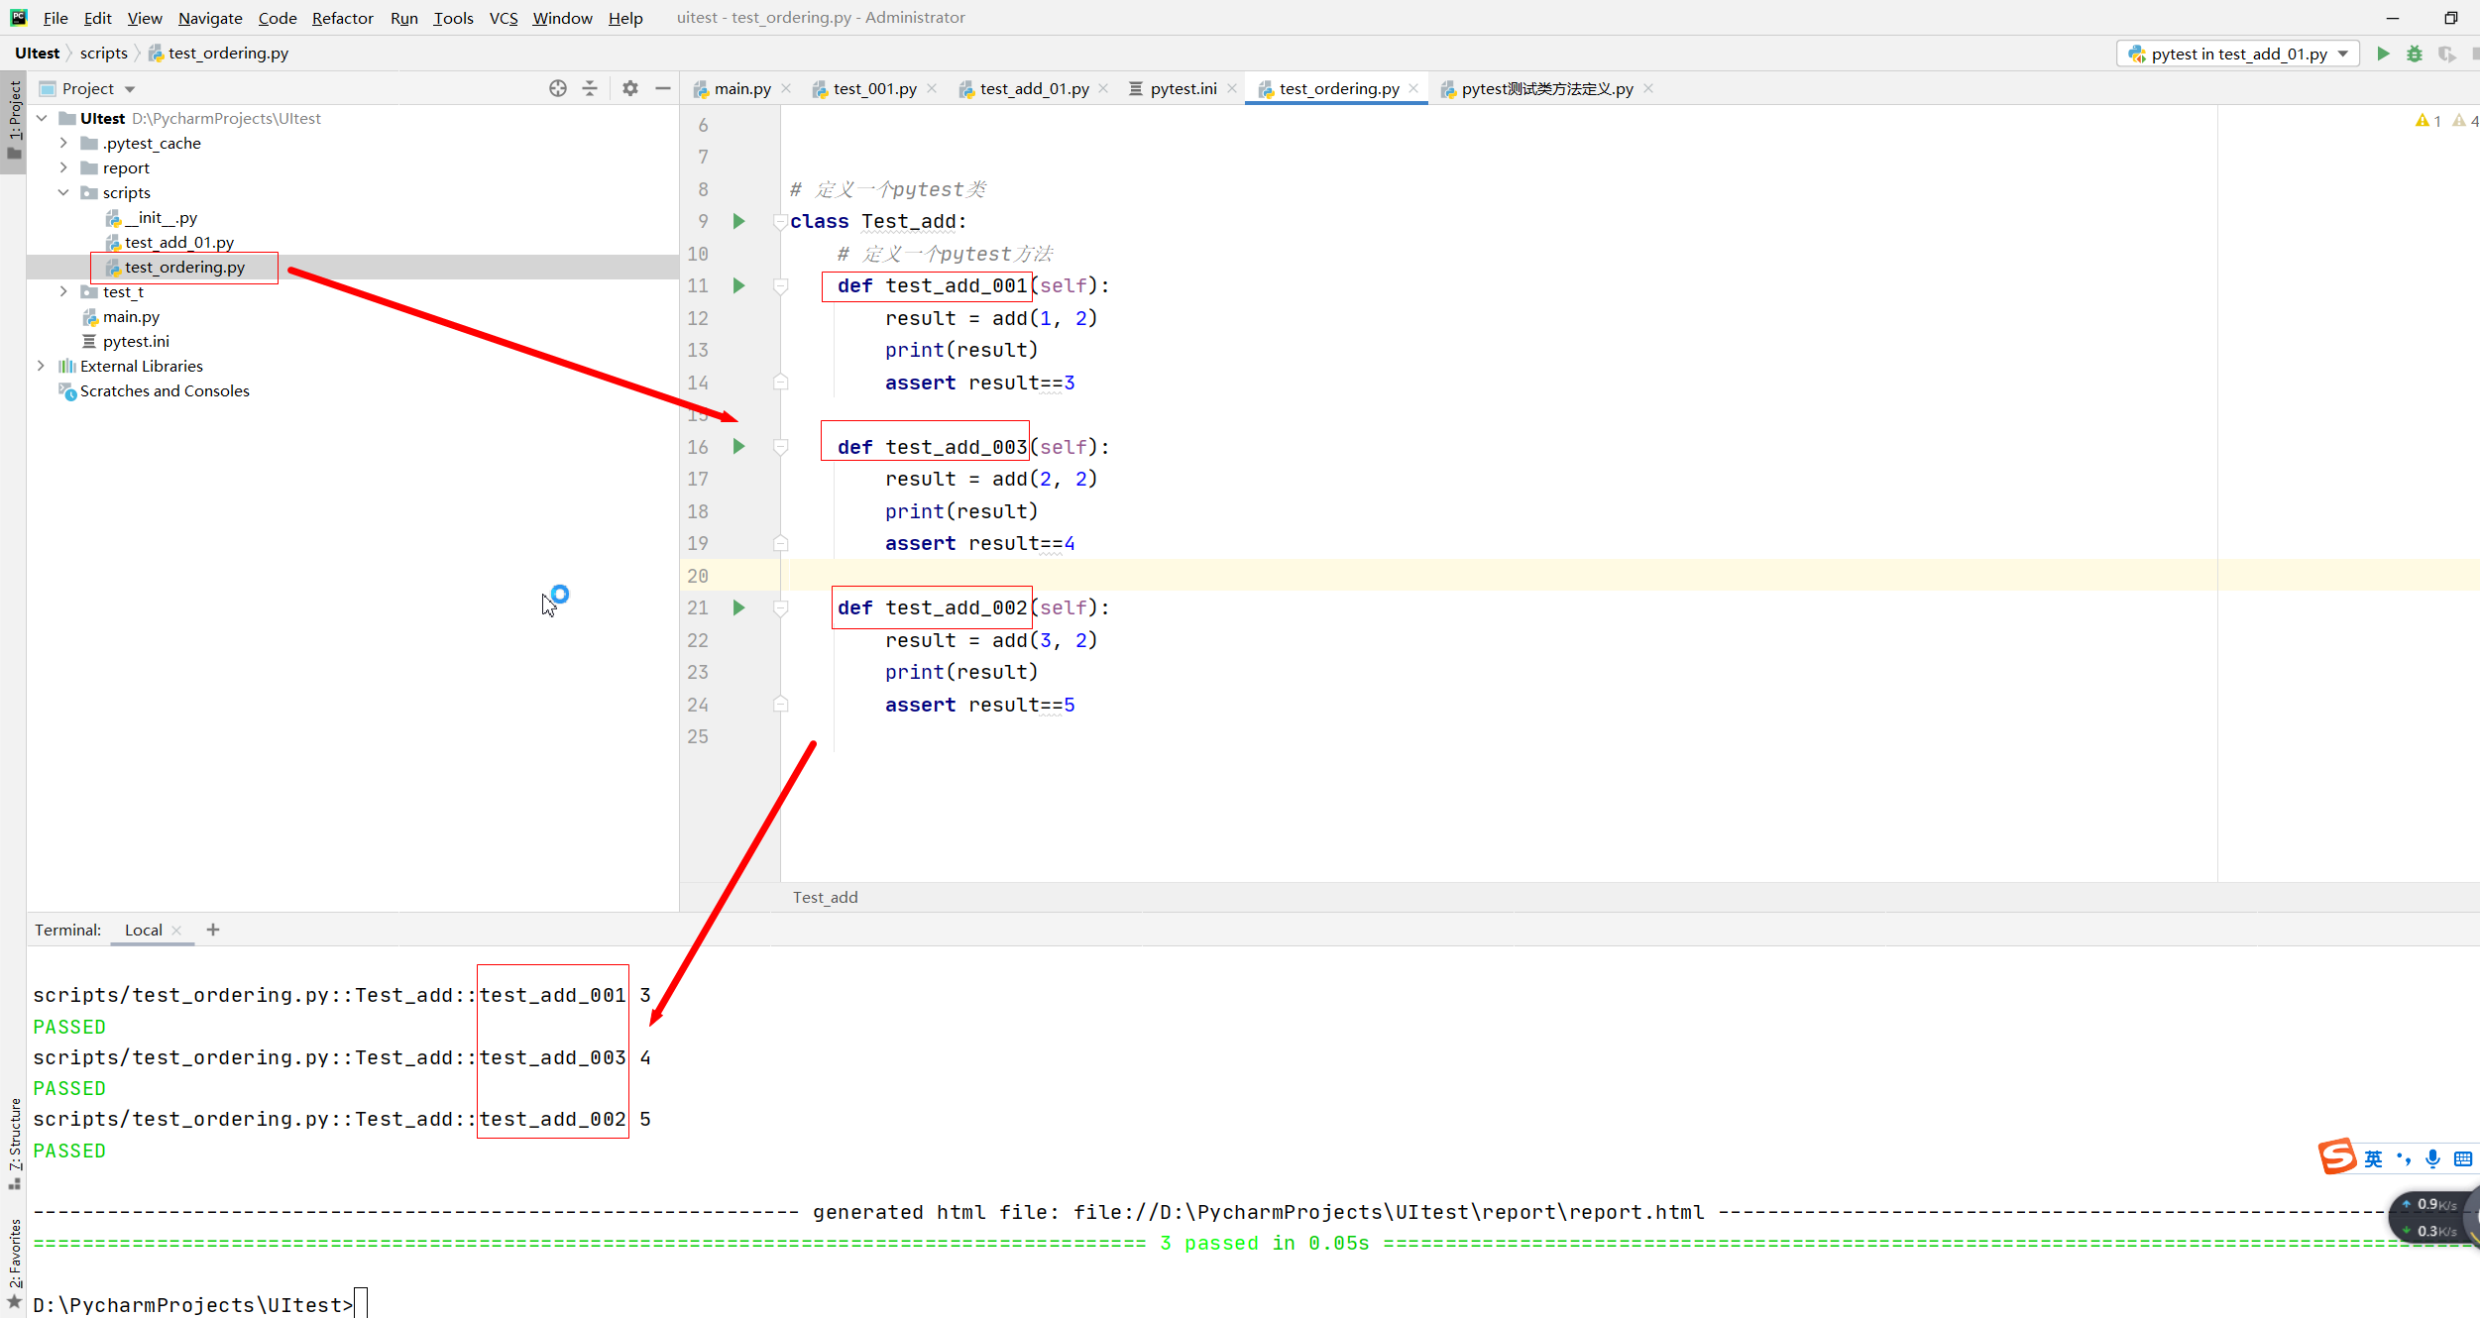Run Test_add class from gutter

738,221
